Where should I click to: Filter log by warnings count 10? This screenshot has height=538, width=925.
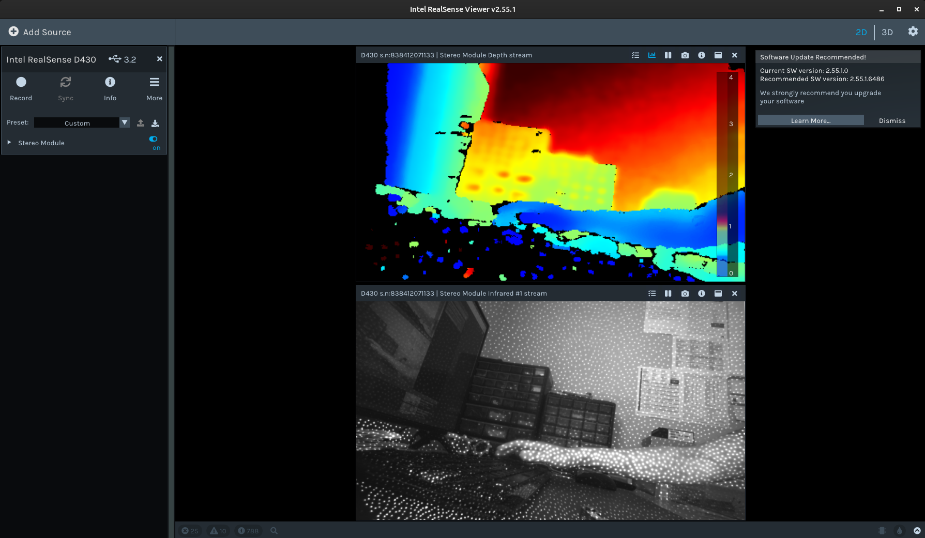pyautogui.click(x=218, y=531)
